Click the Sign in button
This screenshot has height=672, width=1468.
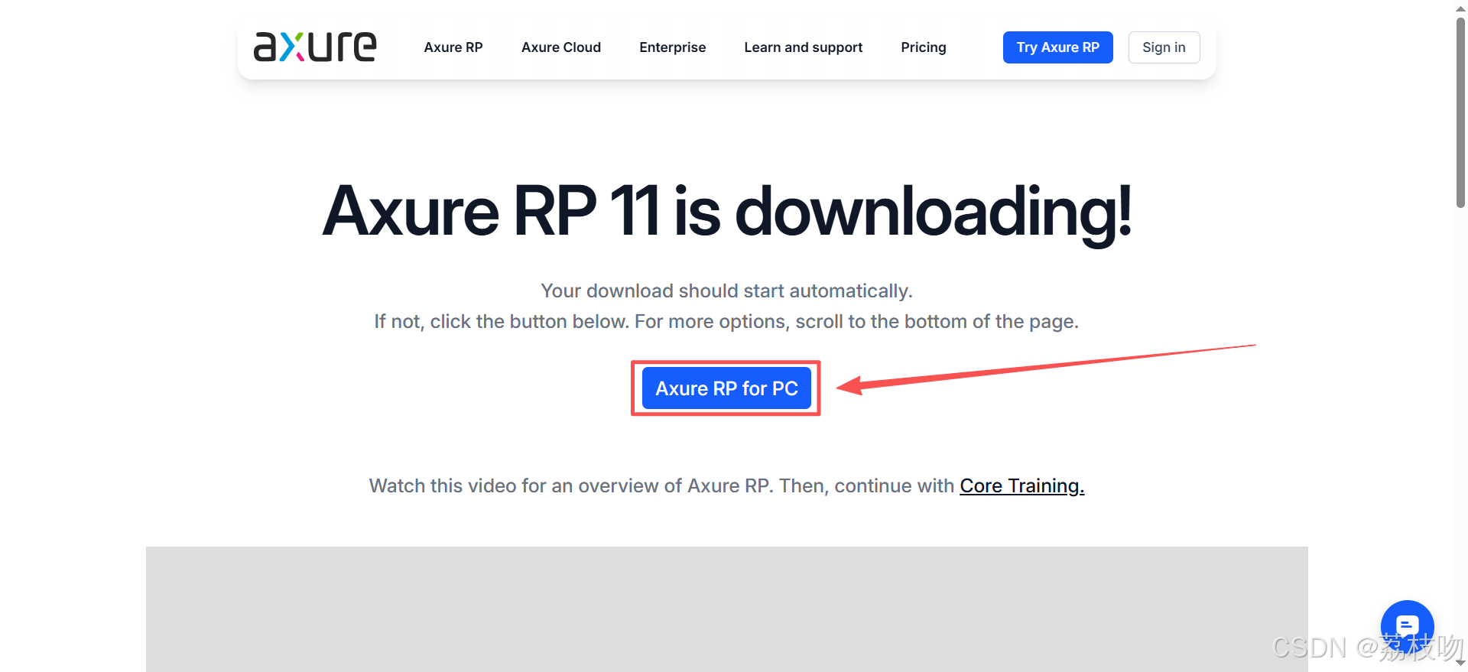tap(1164, 47)
